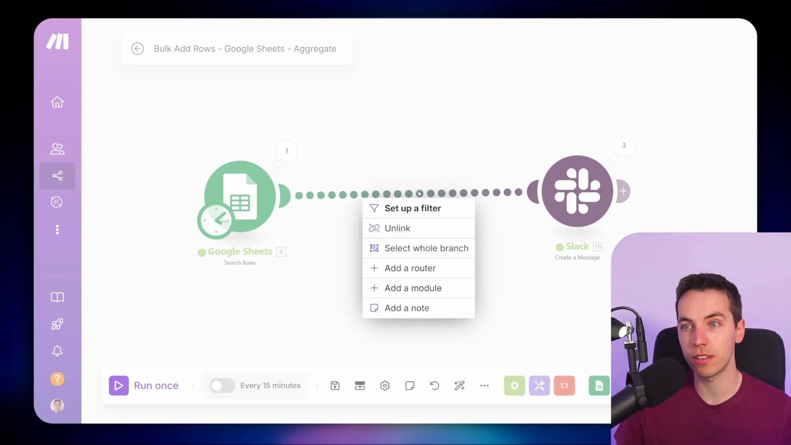The height and width of the screenshot is (445, 791).
Task: Open the orange Text parser button
Action: [564, 386]
